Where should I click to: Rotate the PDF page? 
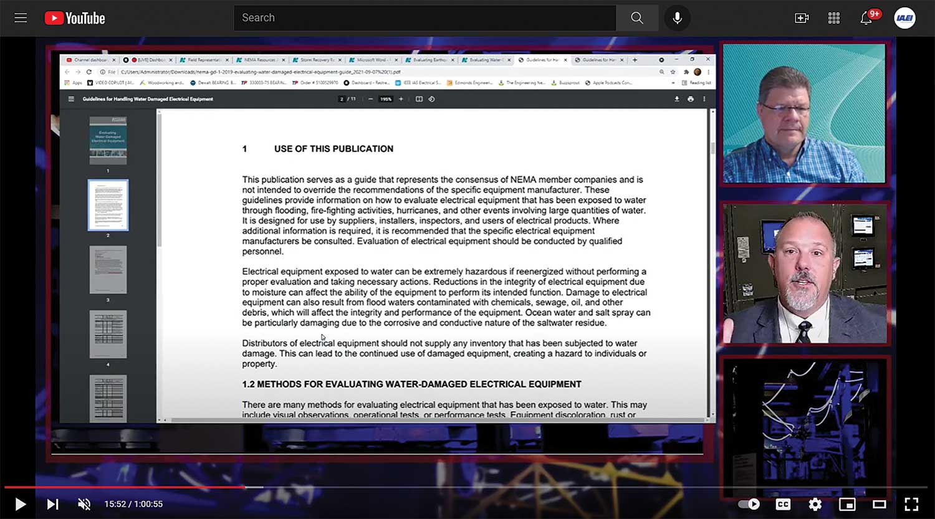coord(431,98)
